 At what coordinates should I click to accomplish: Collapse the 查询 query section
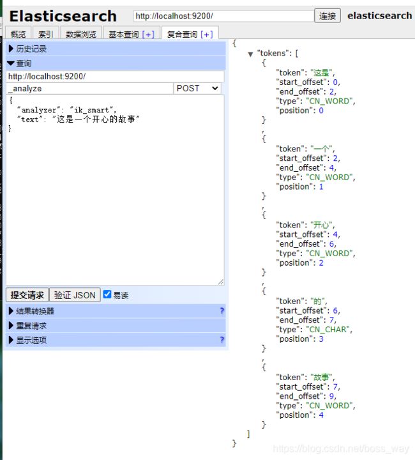[x=116, y=63]
